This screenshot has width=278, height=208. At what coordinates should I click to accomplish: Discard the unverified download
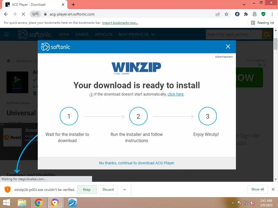[108, 189]
